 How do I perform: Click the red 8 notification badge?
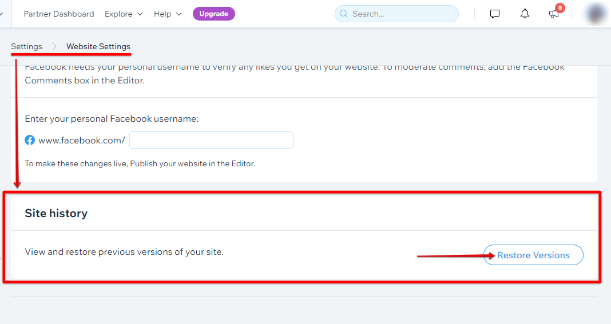560,8
